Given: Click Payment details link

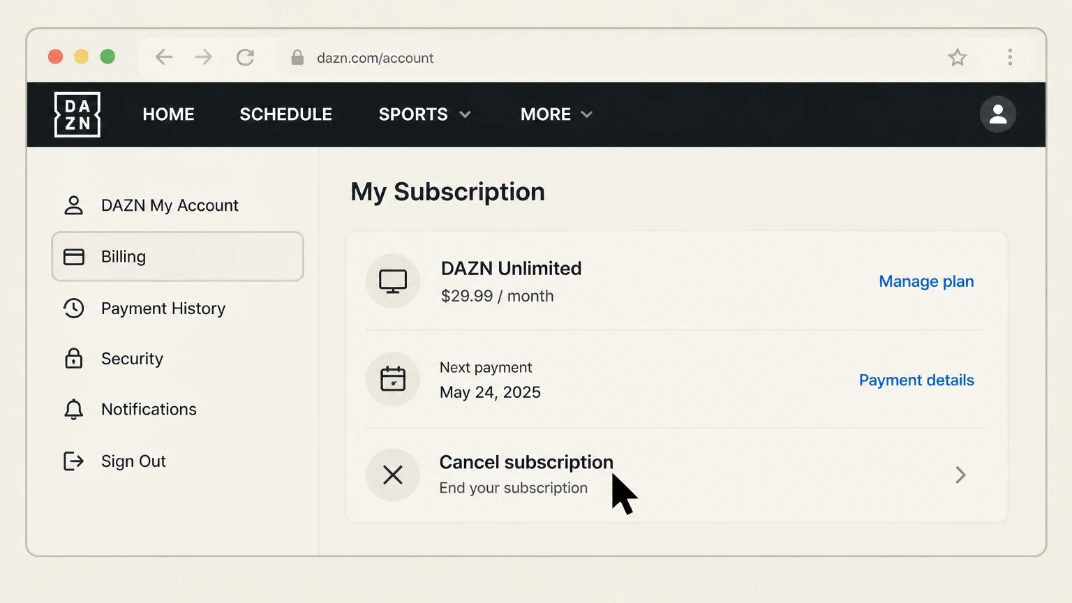Looking at the screenshot, I should (916, 380).
